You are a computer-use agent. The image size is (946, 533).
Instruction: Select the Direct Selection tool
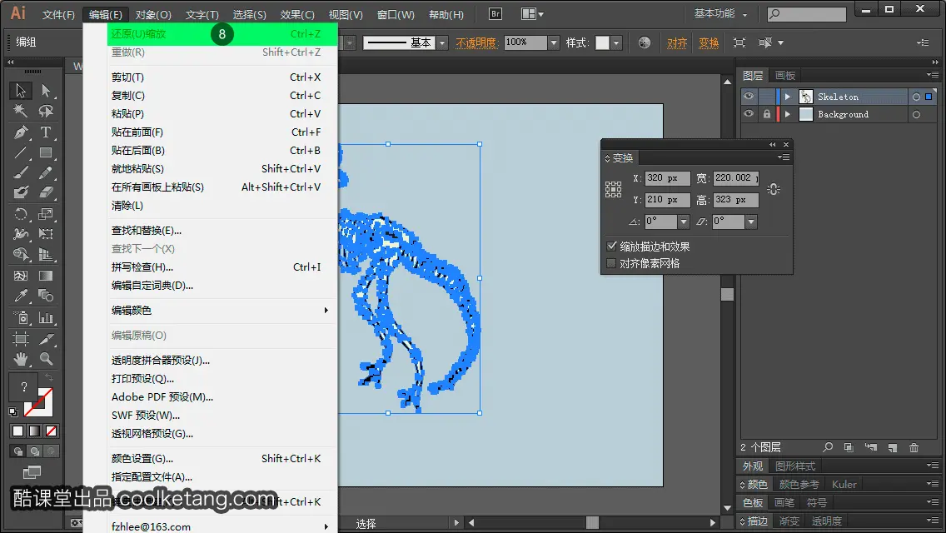(46, 91)
